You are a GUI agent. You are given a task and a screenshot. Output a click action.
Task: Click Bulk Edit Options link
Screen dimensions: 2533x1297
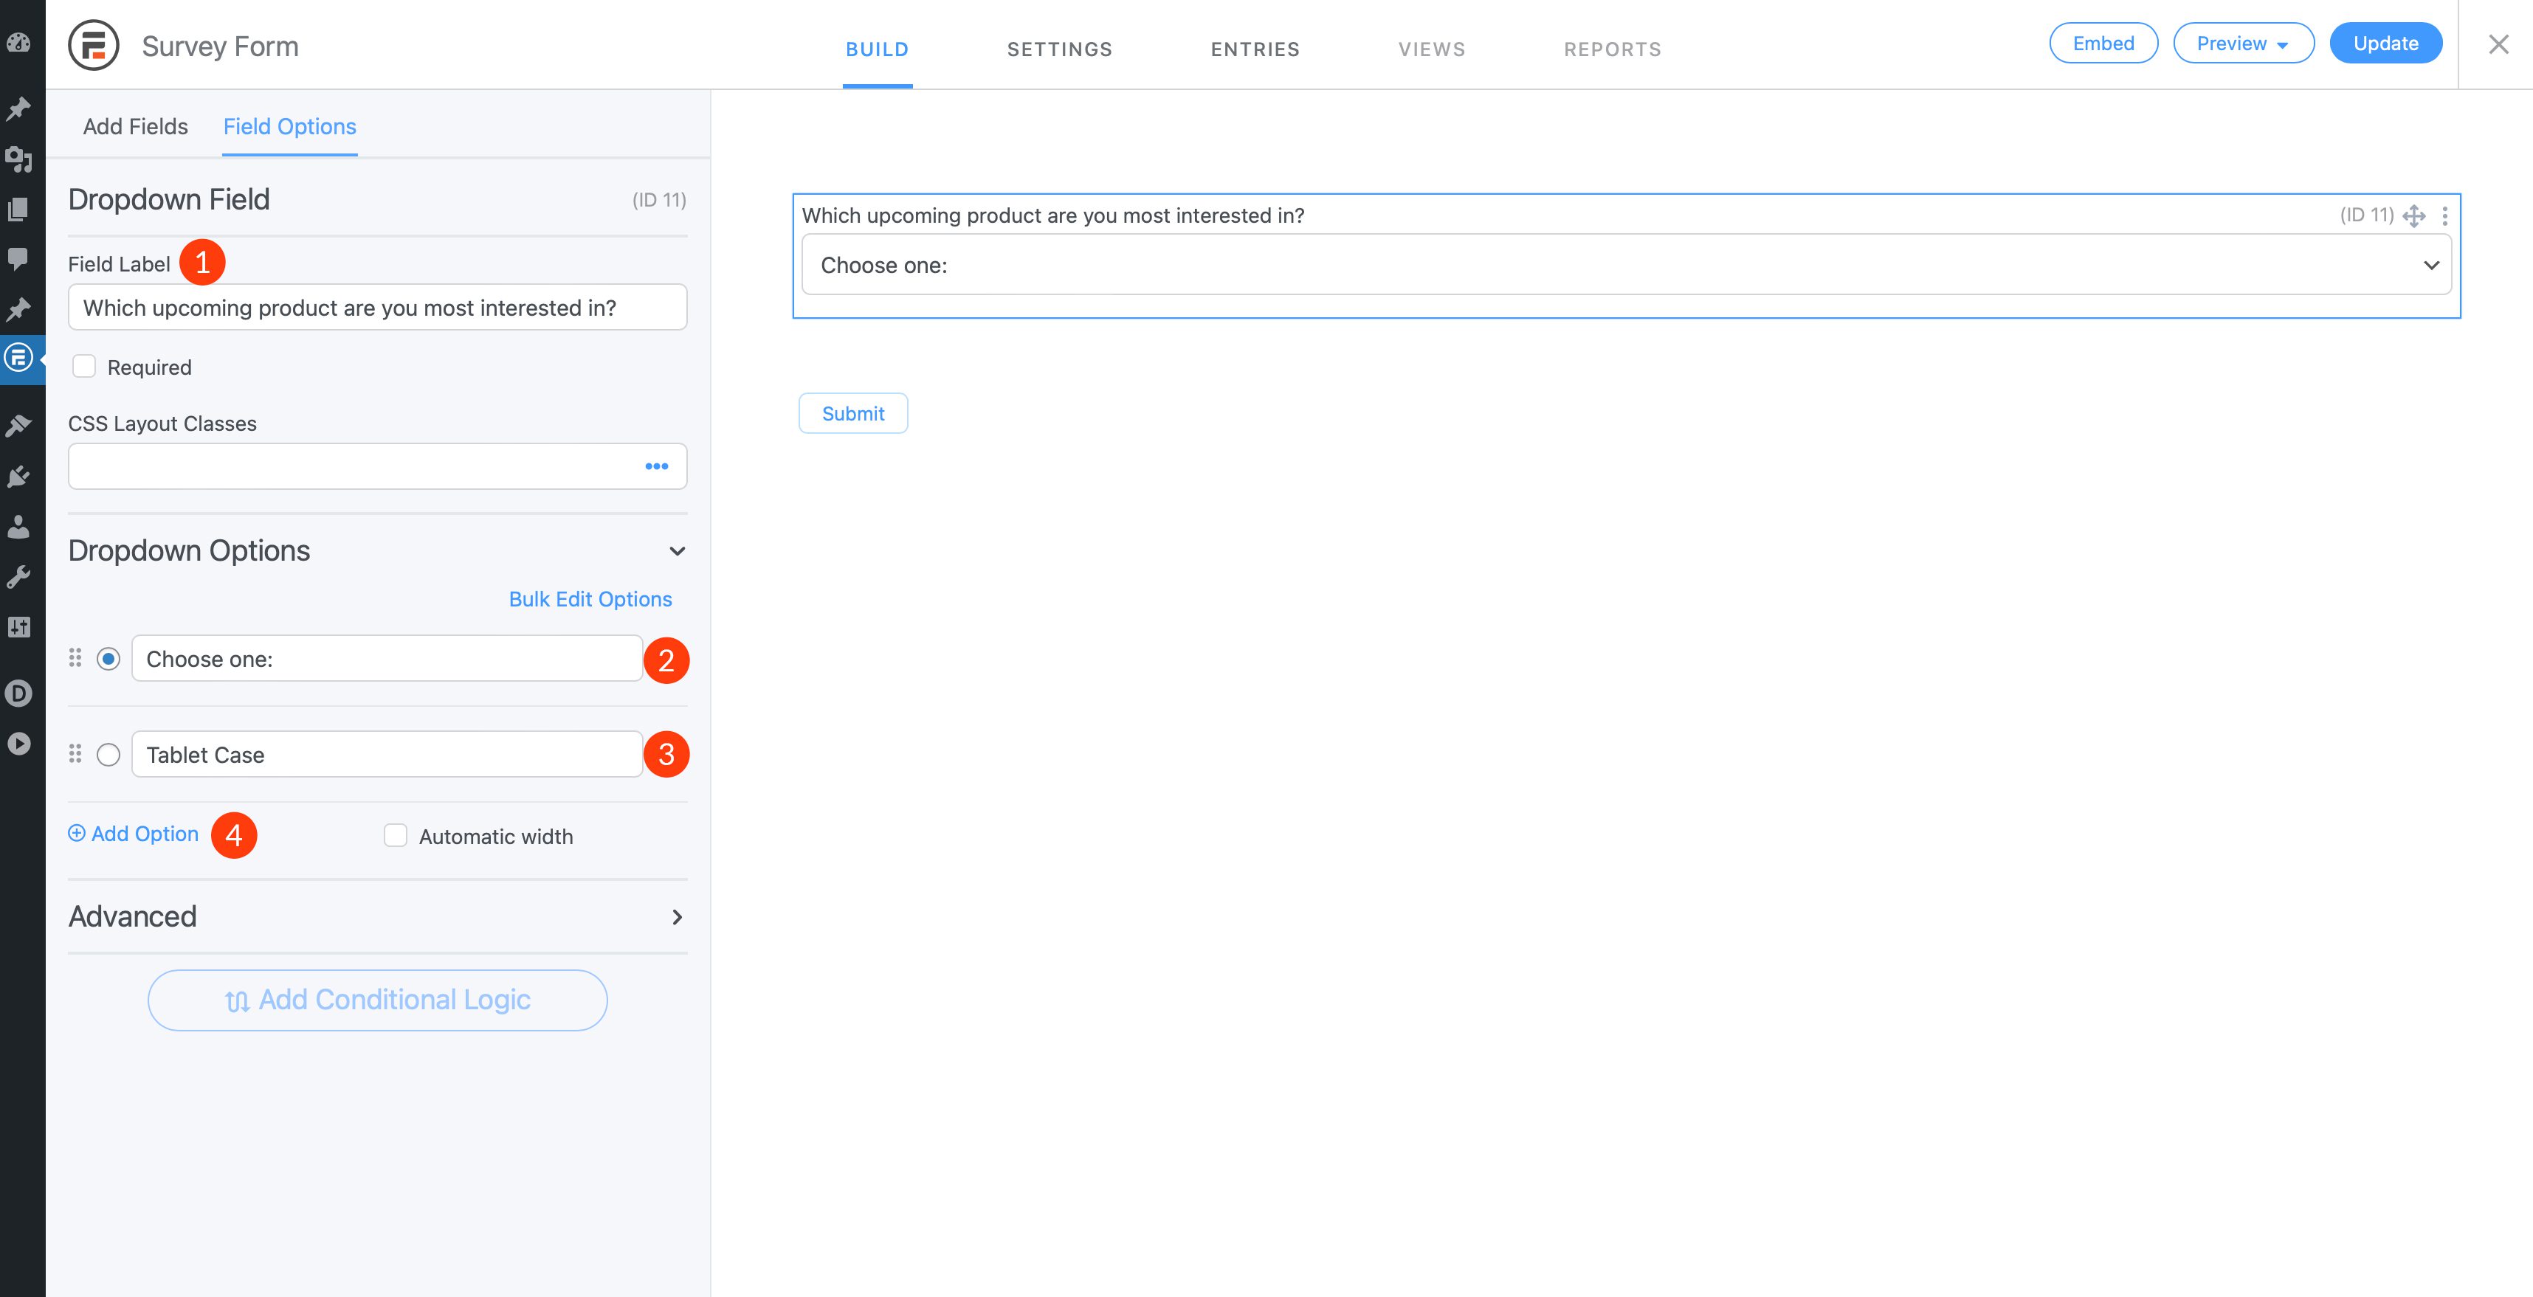590,597
